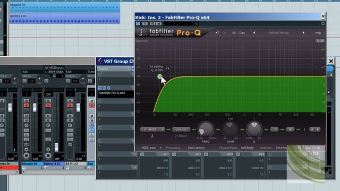
Task: Toggle A/B state in Pro-Q
Action: [234, 33]
